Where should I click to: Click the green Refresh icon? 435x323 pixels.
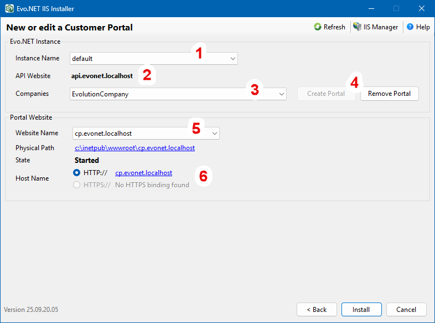coord(318,27)
